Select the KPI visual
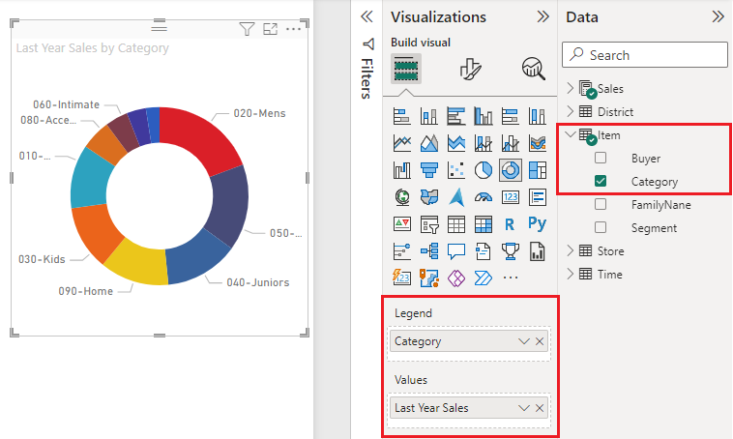Screen dimensions: 733x439 (402, 224)
